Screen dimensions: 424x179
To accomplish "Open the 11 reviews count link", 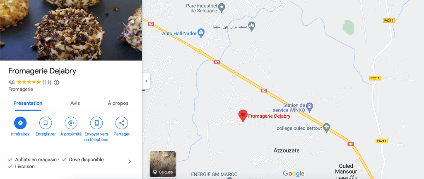I will tap(47, 82).
